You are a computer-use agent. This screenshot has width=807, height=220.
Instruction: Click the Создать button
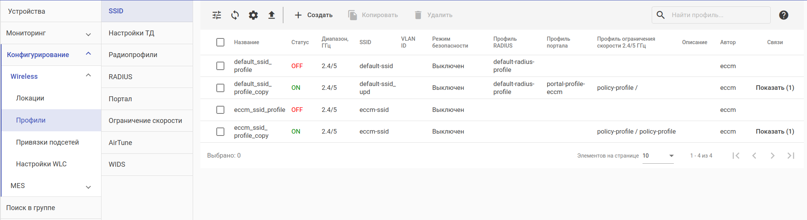click(x=314, y=15)
